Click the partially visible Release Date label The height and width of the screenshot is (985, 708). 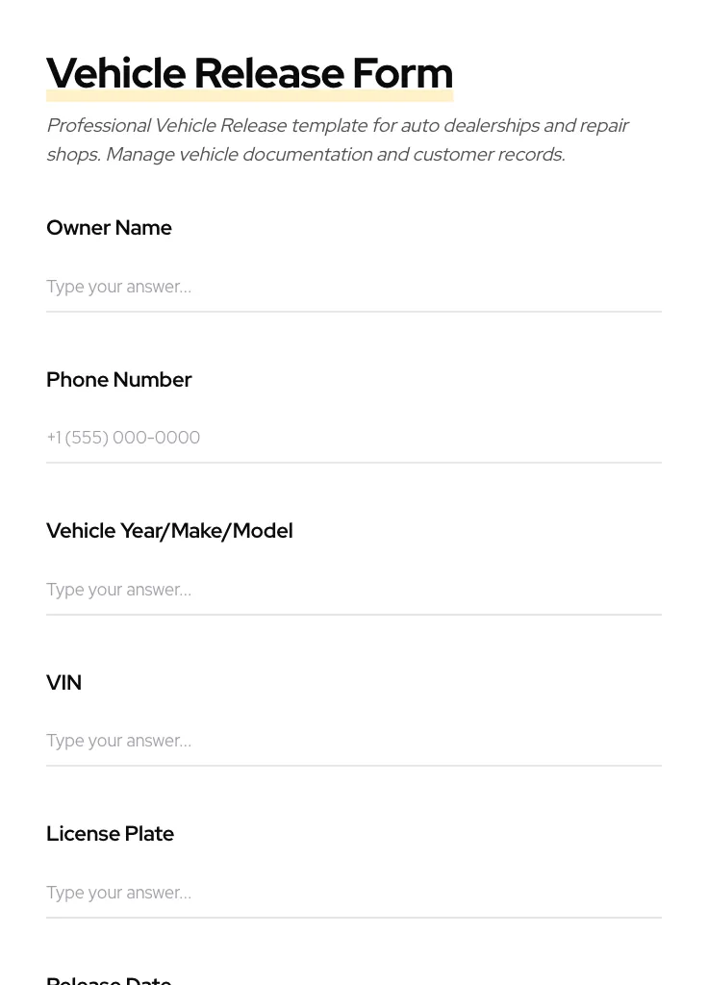[x=109, y=979]
